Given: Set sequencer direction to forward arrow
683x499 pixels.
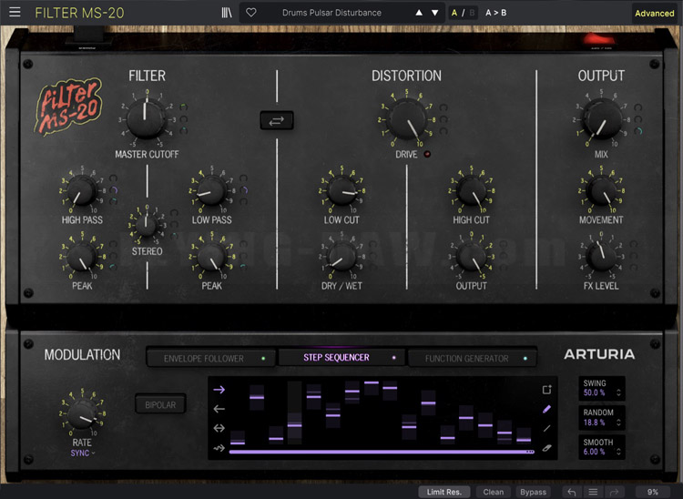Looking at the screenshot, I should [x=219, y=389].
